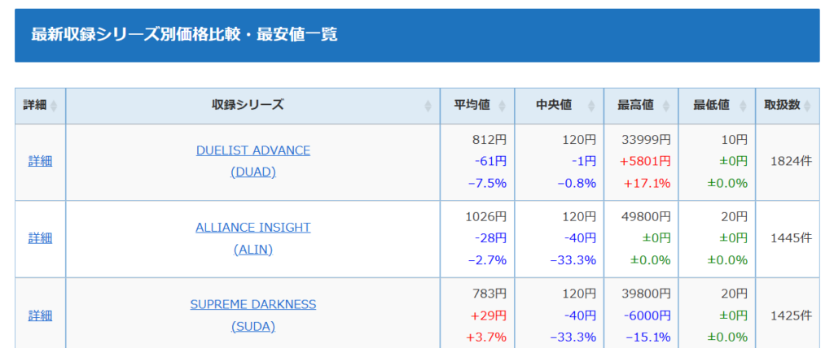Screen dimensions: 834x348
Task: Sort by 平均値 using its arrow icon
Action: click(502, 107)
